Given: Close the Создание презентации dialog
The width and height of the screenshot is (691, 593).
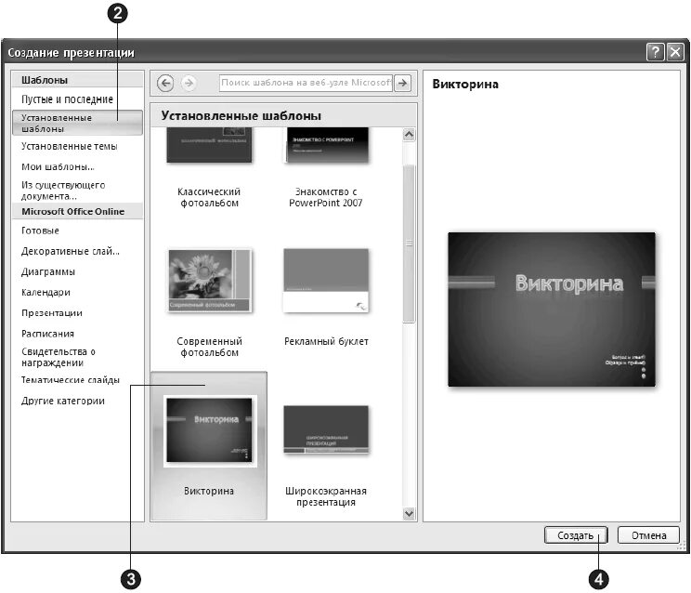Looking at the screenshot, I should [x=675, y=52].
